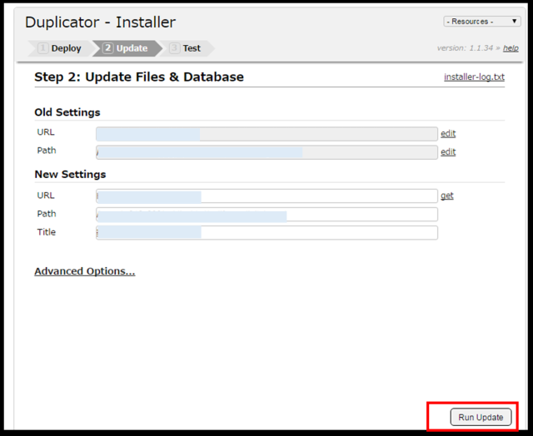Click the step number 2 badge
This screenshot has width=533, height=436.
point(107,48)
